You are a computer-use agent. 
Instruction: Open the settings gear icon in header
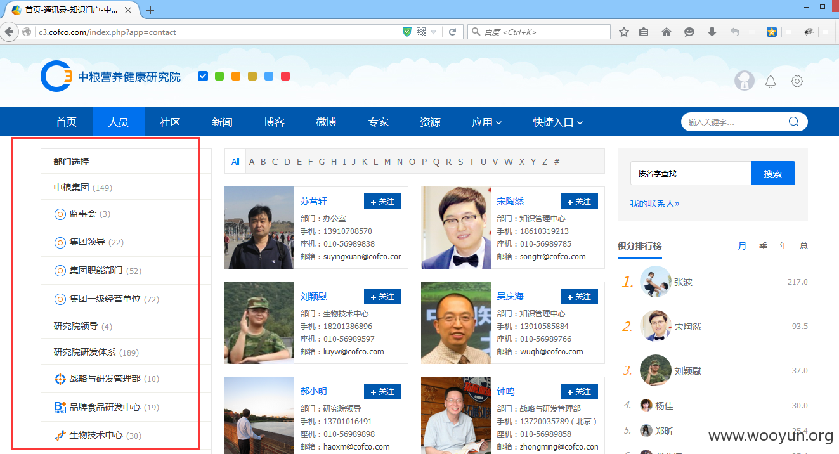797,81
